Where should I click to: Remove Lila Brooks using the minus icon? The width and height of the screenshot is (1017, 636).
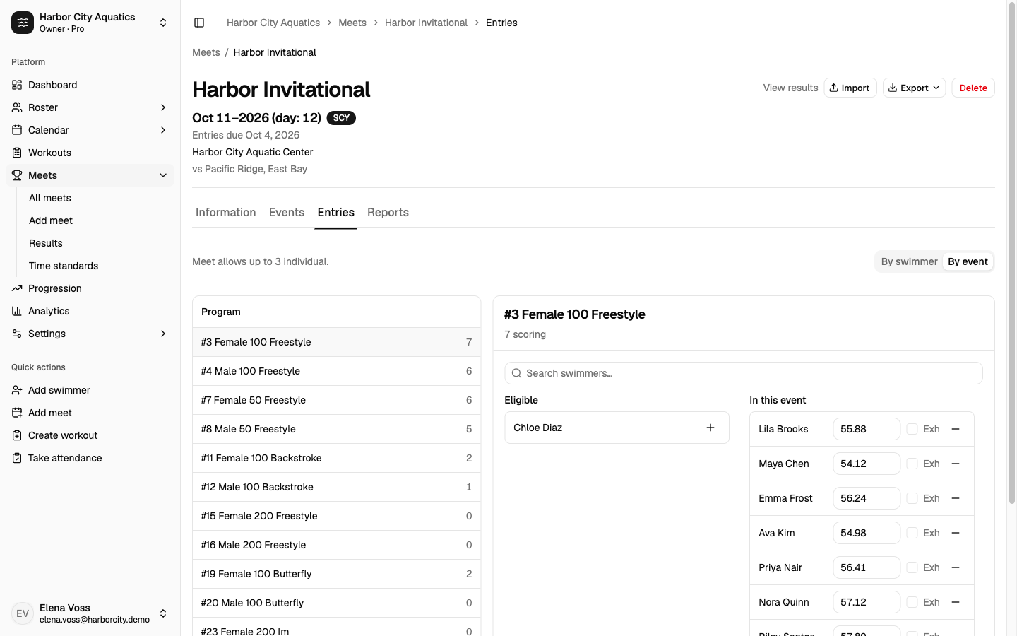tap(956, 429)
